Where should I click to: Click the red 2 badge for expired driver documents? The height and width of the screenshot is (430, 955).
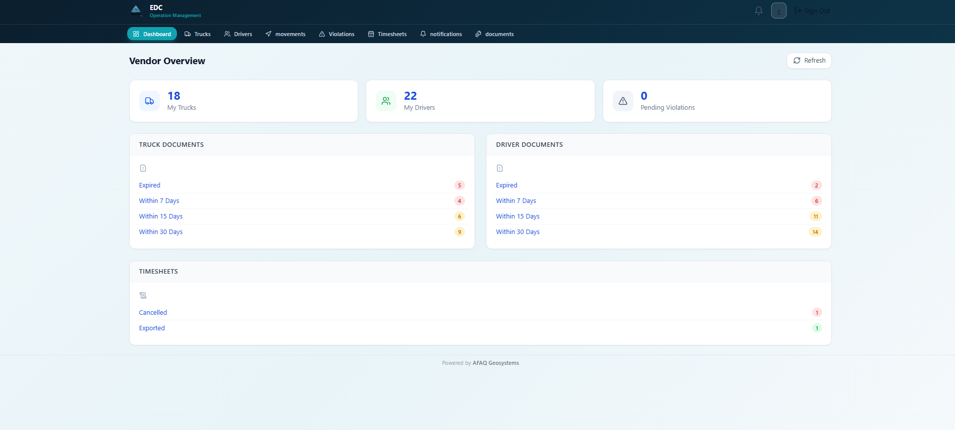(816, 185)
